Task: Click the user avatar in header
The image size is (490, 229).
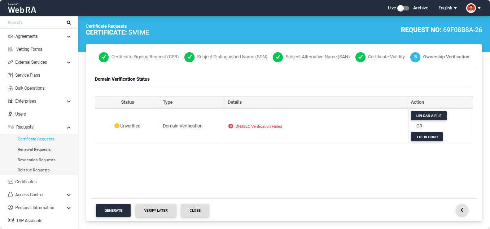Action: click(x=471, y=8)
